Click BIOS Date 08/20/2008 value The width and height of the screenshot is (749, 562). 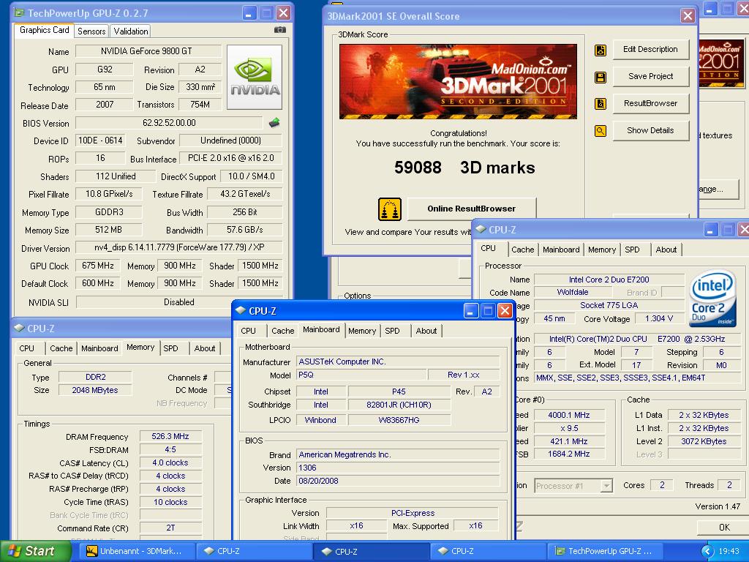pos(397,481)
